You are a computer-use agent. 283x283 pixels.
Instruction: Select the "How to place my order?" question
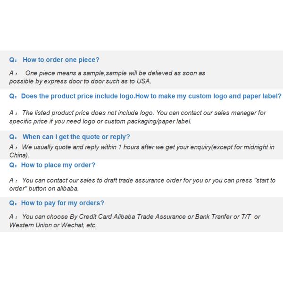(58, 165)
